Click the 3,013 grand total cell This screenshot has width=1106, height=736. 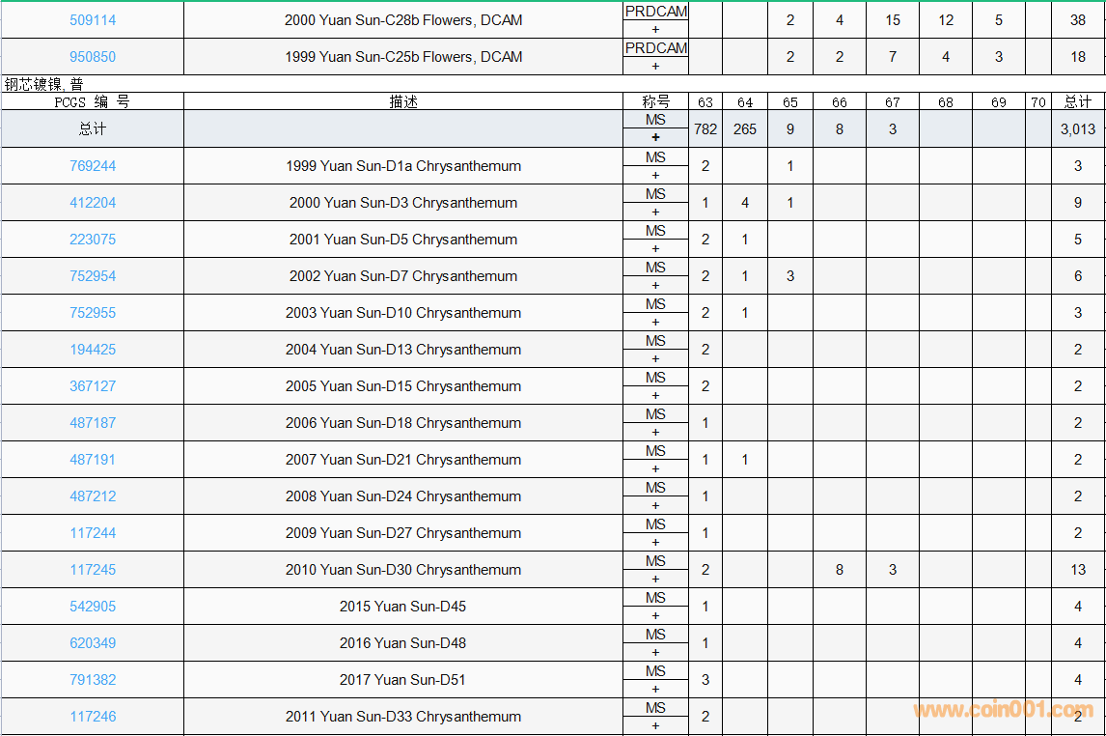point(1078,129)
